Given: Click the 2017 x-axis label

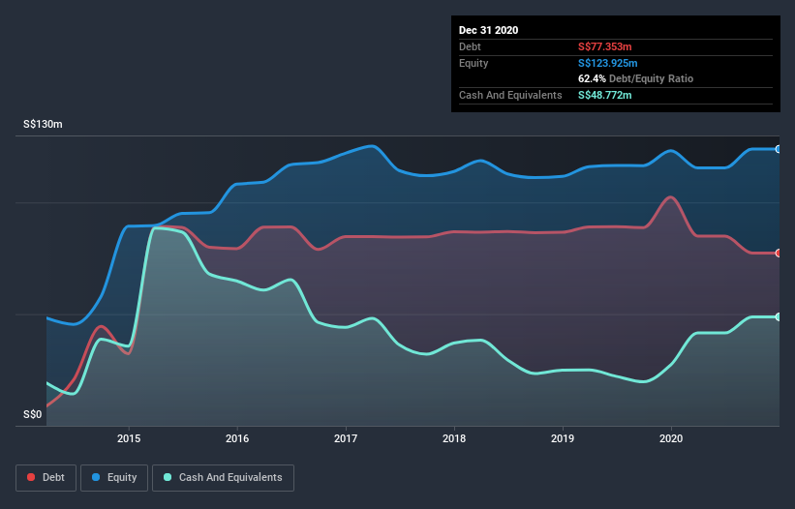Looking at the screenshot, I should 346,438.
